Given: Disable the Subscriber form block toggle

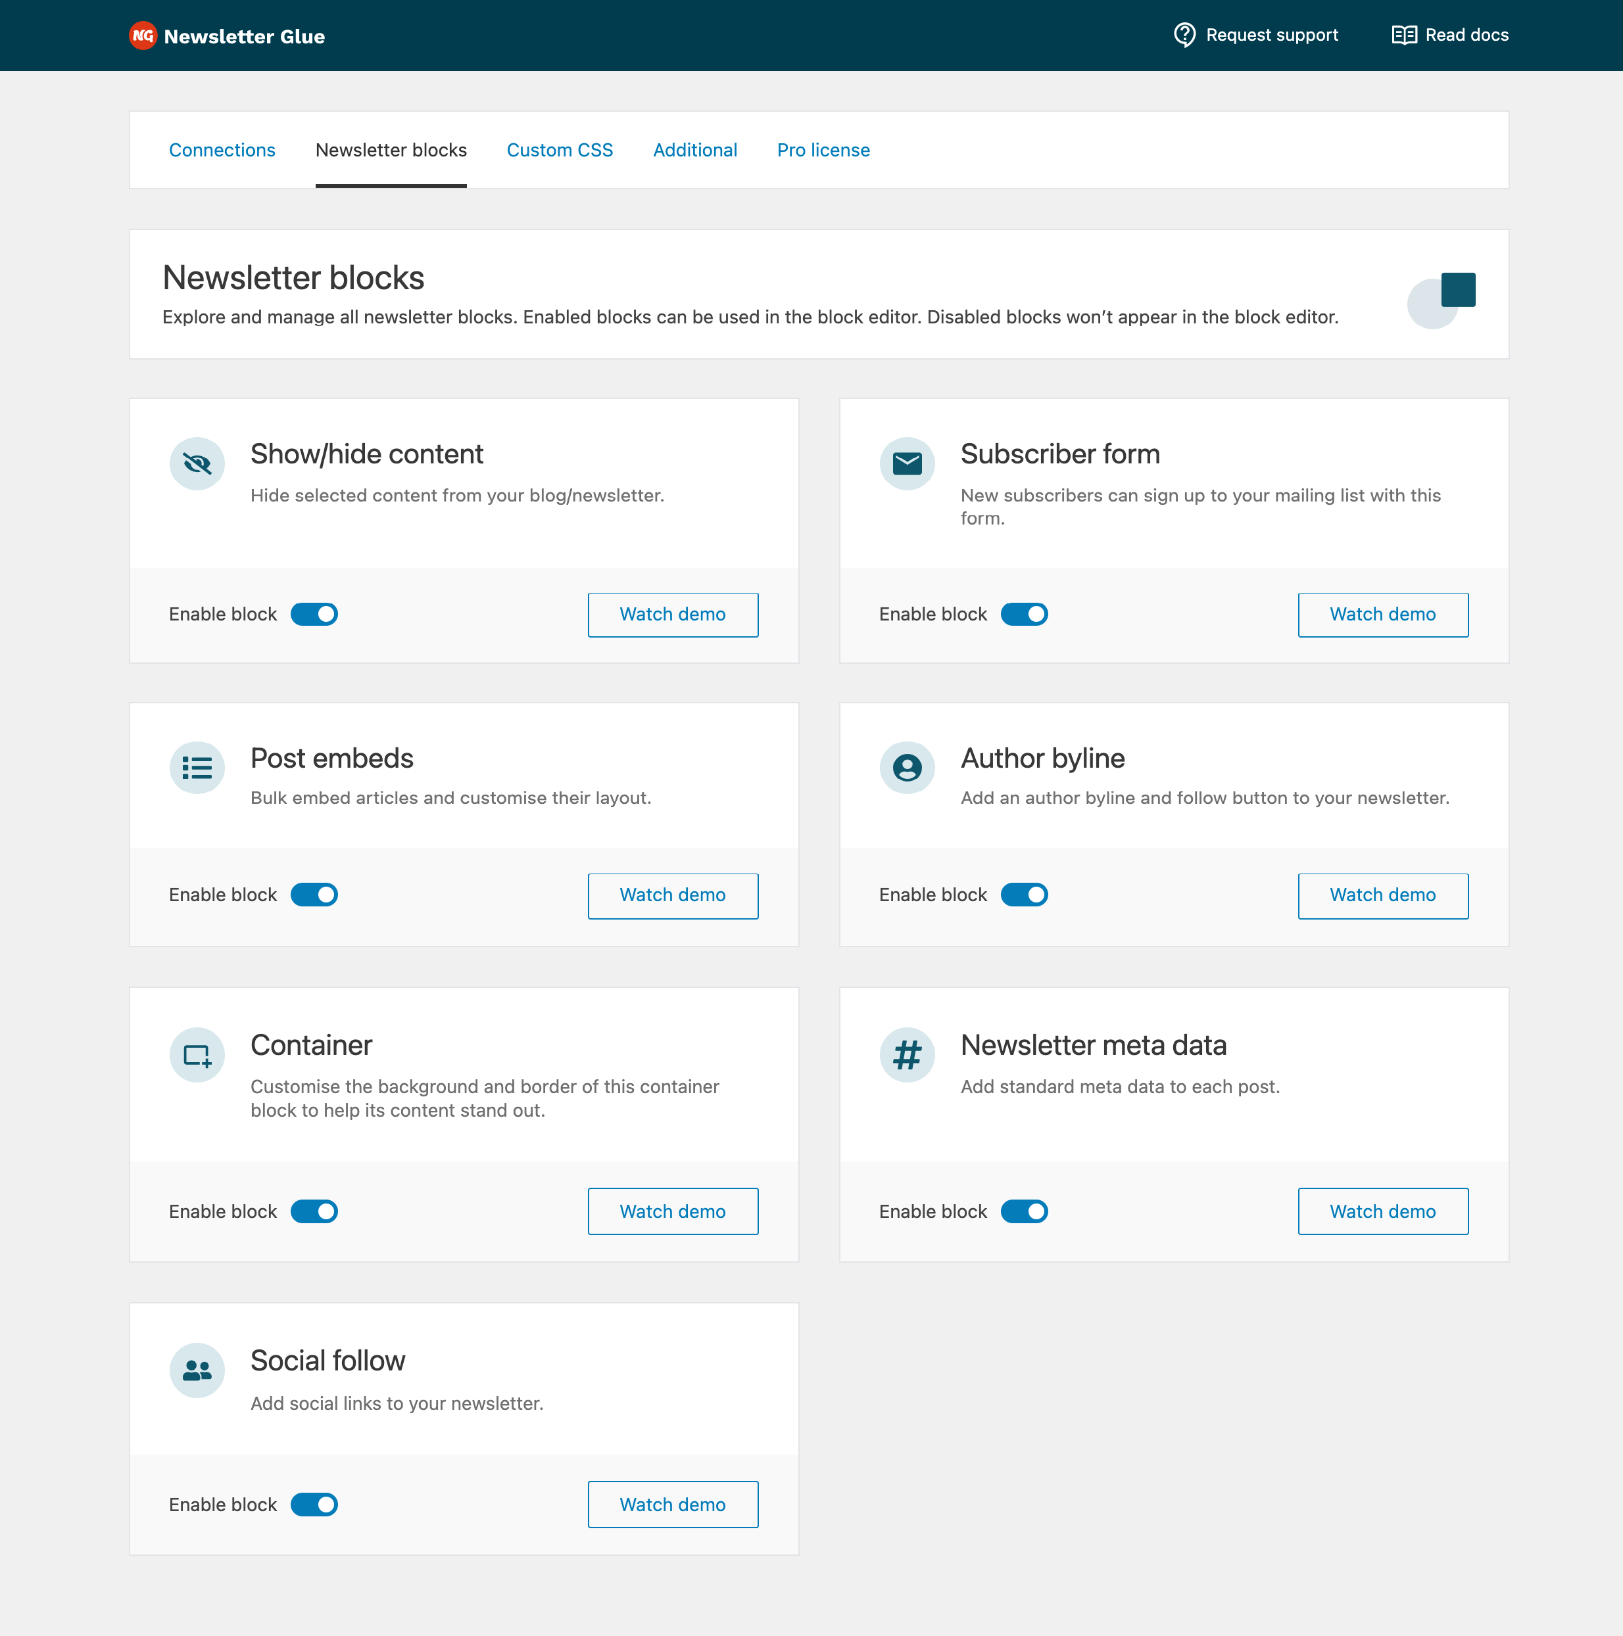Looking at the screenshot, I should click(x=1024, y=614).
